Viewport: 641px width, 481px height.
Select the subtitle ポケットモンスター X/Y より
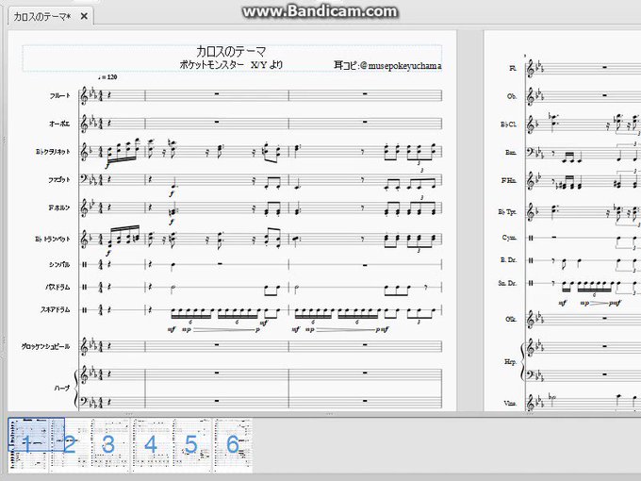(231, 65)
